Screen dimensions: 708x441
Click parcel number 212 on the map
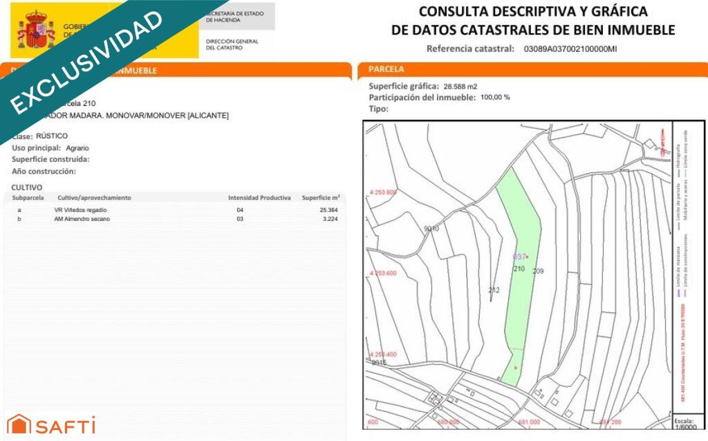[494, 290]
